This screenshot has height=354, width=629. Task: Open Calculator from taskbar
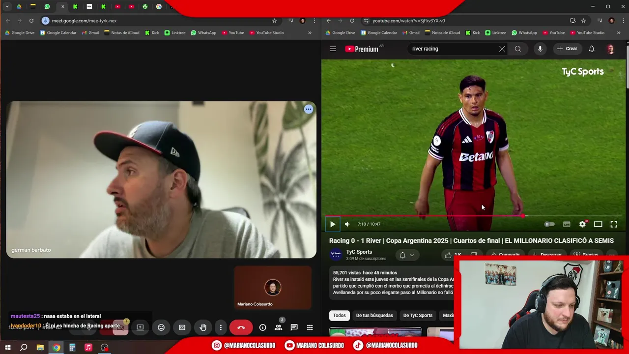tap(72, 347)
